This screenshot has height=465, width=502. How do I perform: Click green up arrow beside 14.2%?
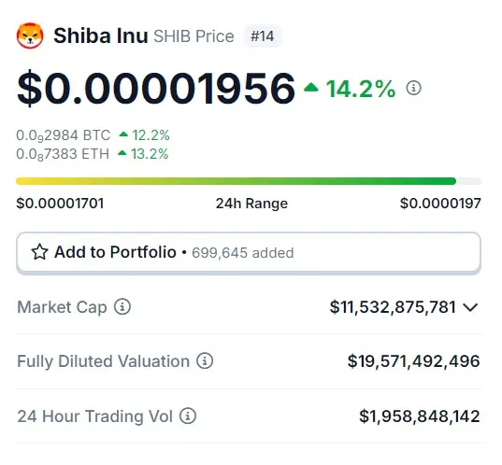(311, 87)
